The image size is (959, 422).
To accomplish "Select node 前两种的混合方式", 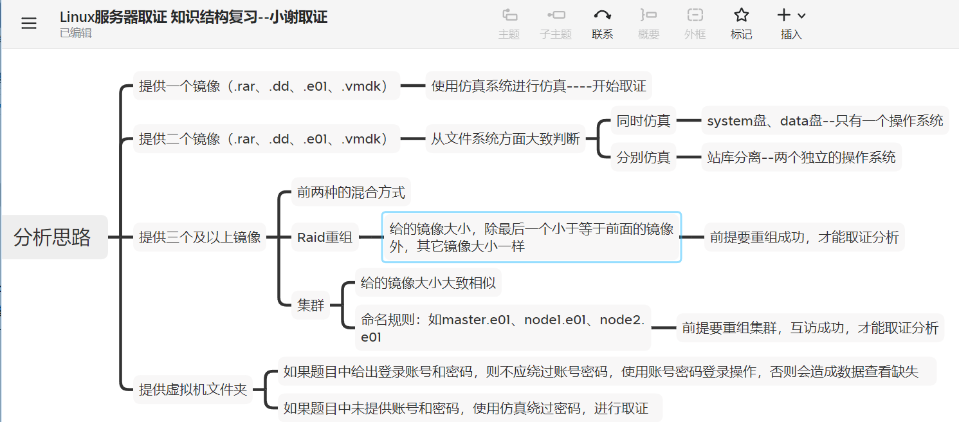I will pos(351,192).
